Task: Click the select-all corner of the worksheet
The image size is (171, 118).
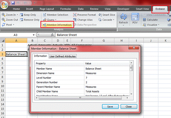Action: tap(3, 41)
